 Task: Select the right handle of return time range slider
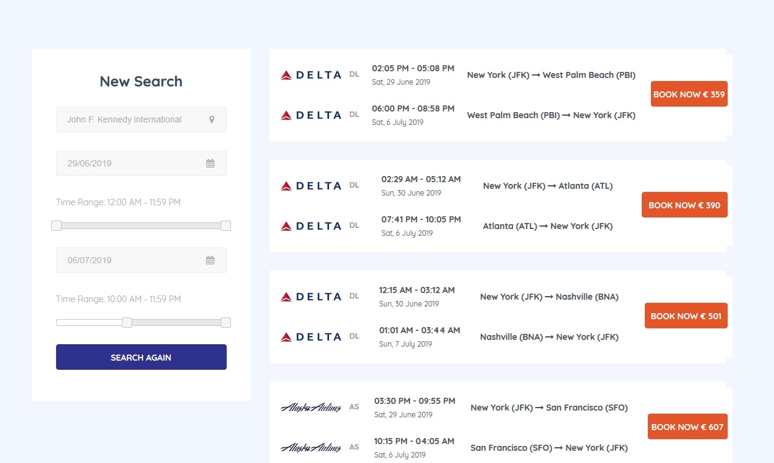point(225,323)
